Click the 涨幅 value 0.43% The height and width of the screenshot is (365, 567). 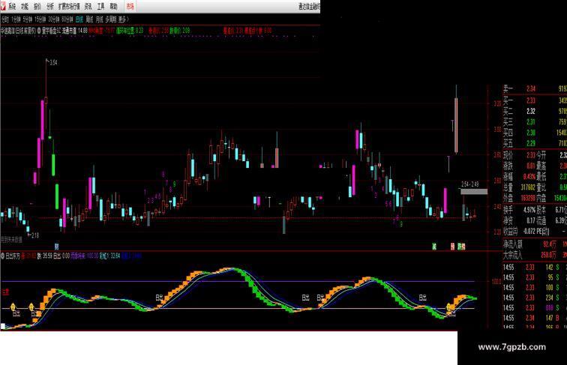(529, 177)
